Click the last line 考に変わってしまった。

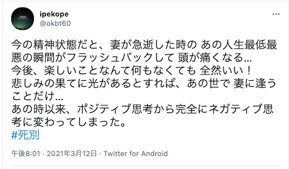[69, 122]
